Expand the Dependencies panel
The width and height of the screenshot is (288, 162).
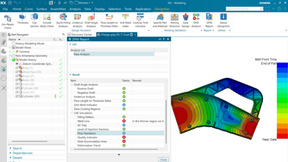(10, 153)
